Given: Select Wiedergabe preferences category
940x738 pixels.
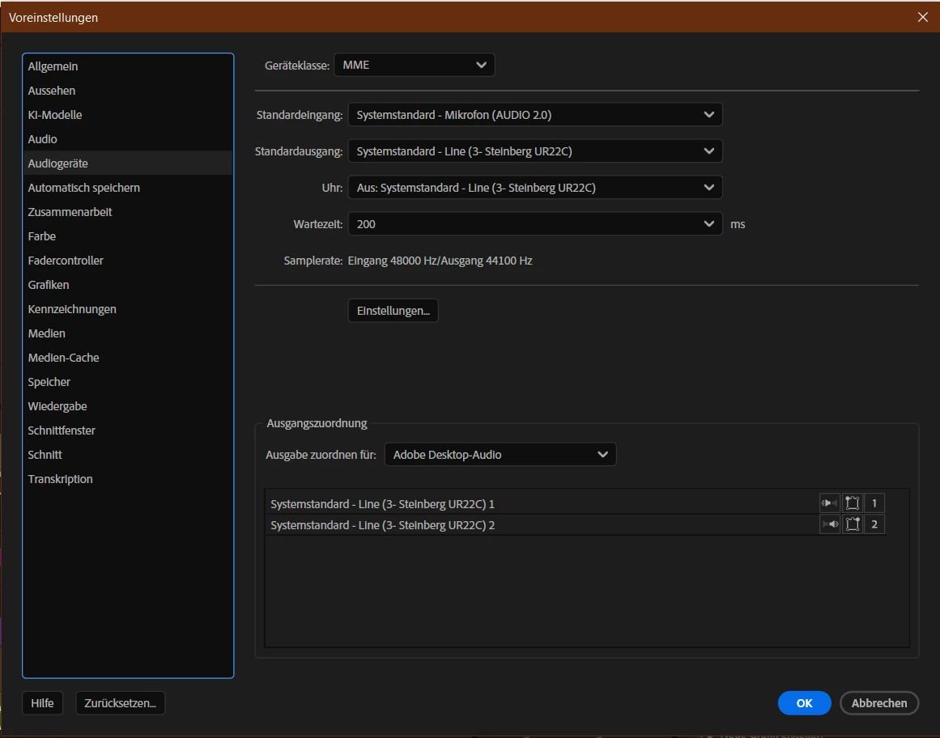Looking at the screenshot, I should 128,406.
